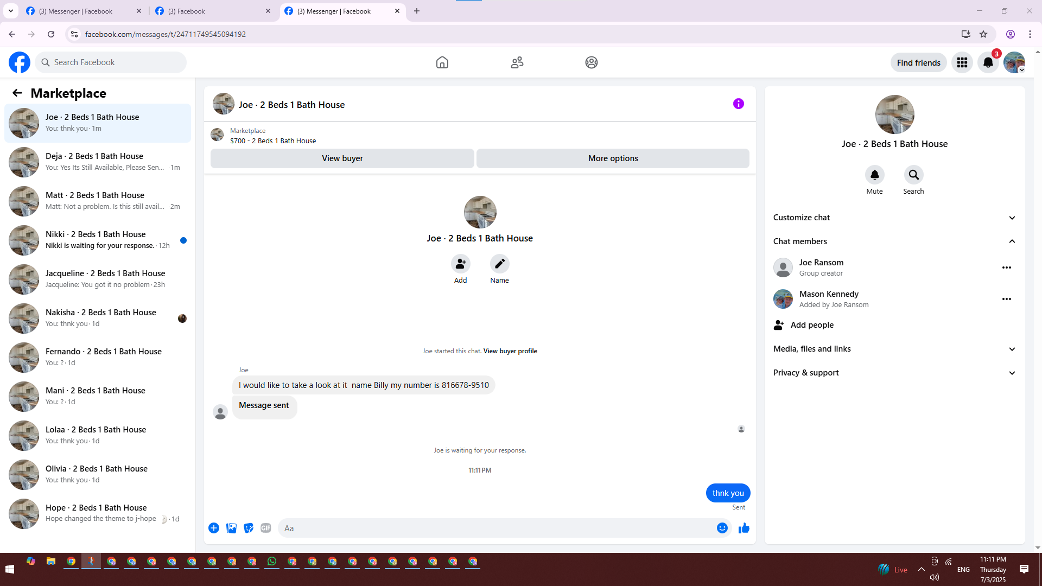The image size is (1042, 586).
Task: Click the View buyer button
Action: (342, 158)
